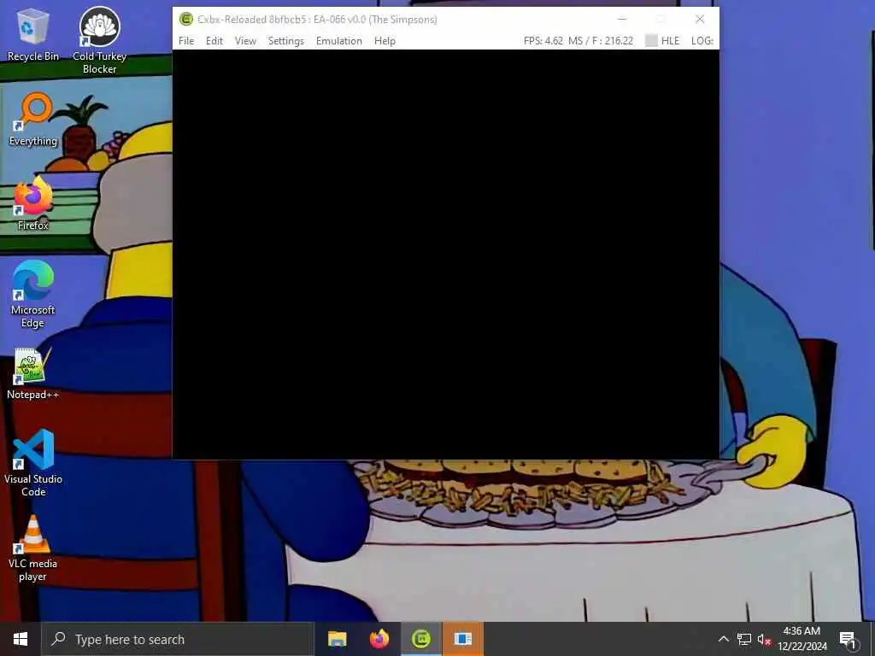Open the muted volume tray icon
Image resolution: width=875 pixels, height=656 pixels.
pos(764,640)
